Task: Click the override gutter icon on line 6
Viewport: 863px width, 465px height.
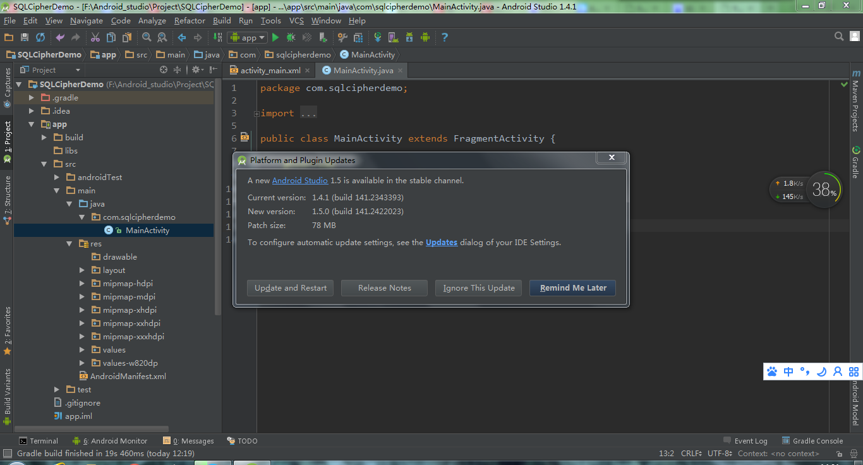Action: (244, 137)
